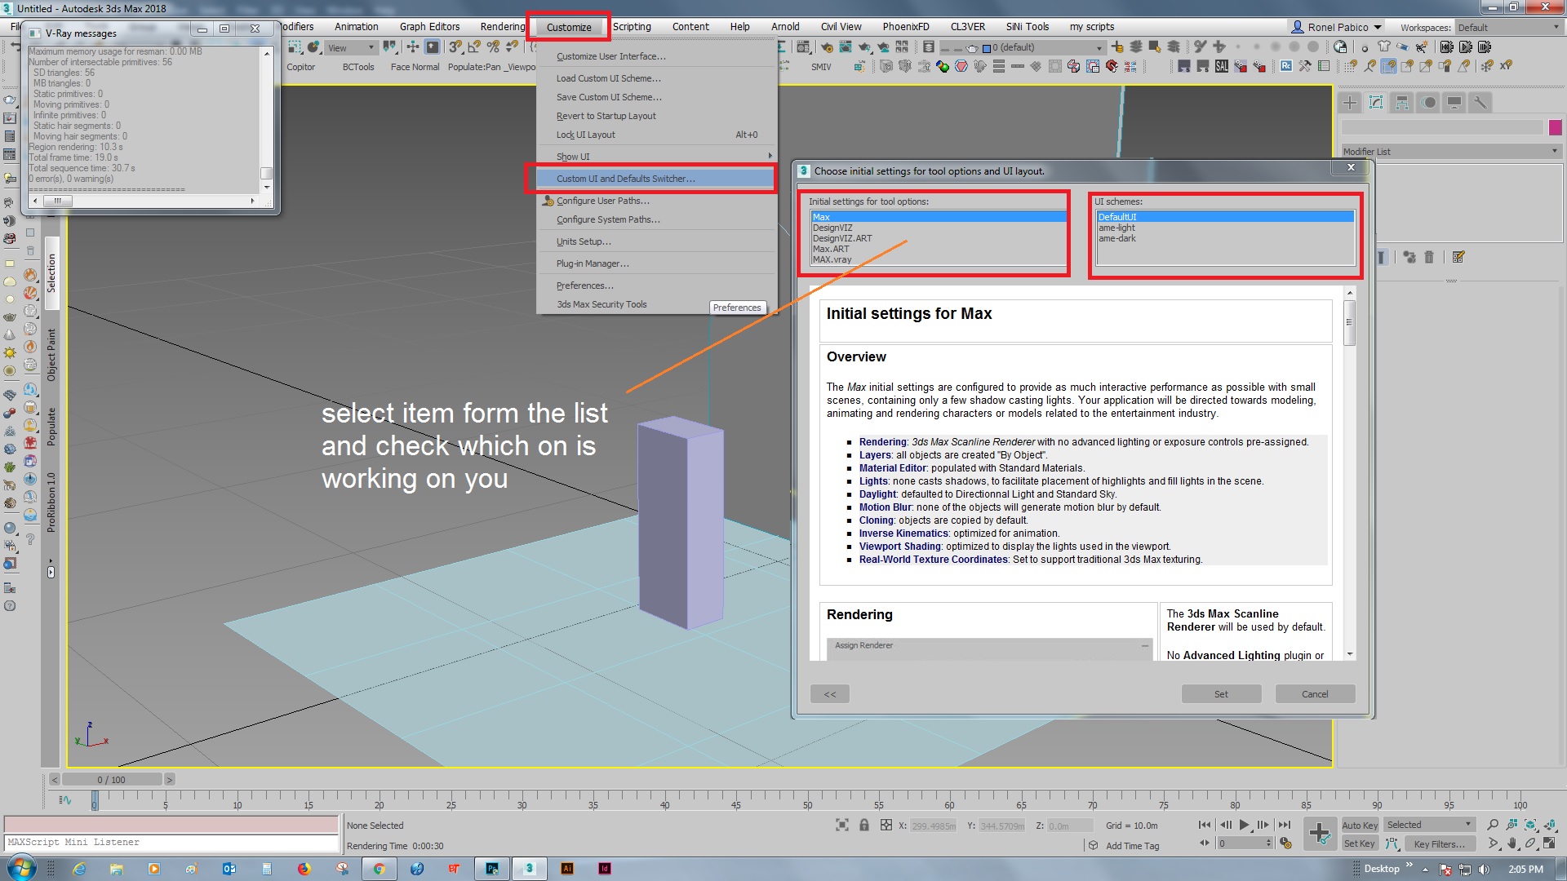1567x881 pixels.
Task: Expand the Modifier List dropdown
Action: click(x=1450, y=152)
